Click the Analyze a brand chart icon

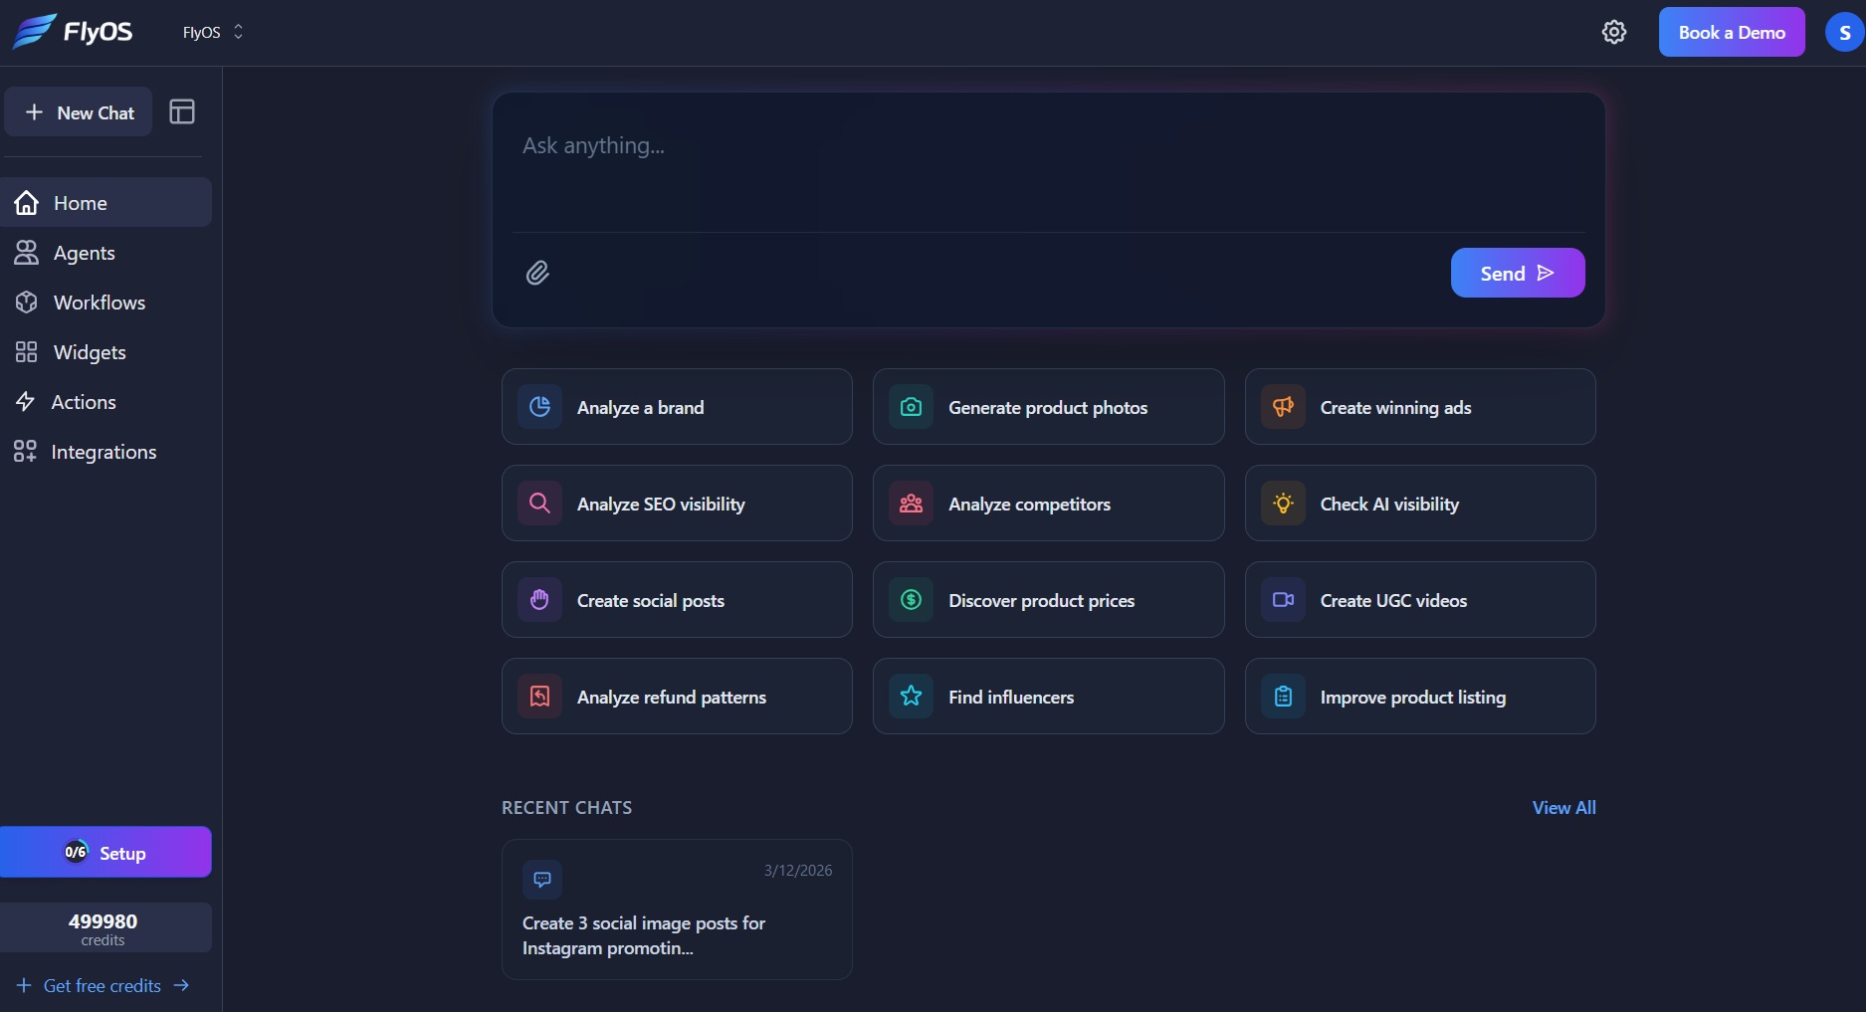point(539,407)
